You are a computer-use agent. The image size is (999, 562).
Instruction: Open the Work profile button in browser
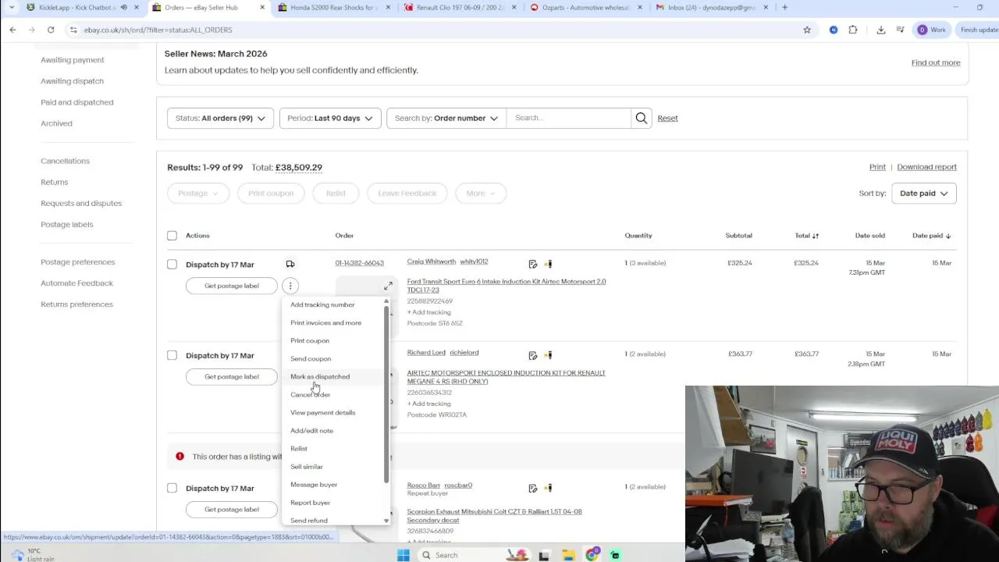tap(932, 30)
